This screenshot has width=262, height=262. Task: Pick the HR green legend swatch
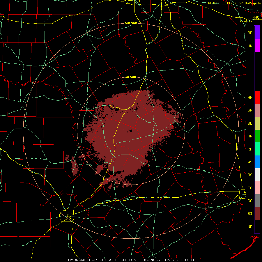(x=257, y=136)
